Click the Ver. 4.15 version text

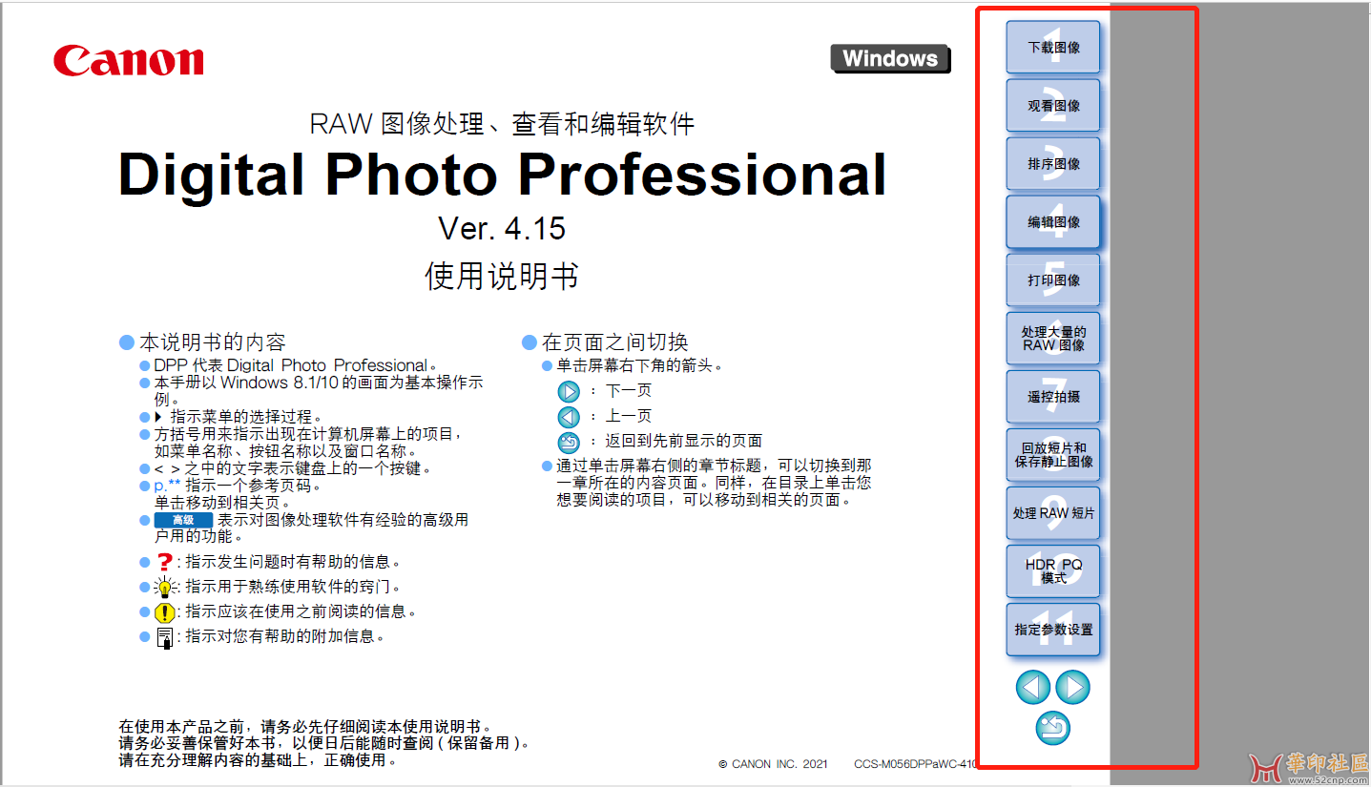(502, 228)
